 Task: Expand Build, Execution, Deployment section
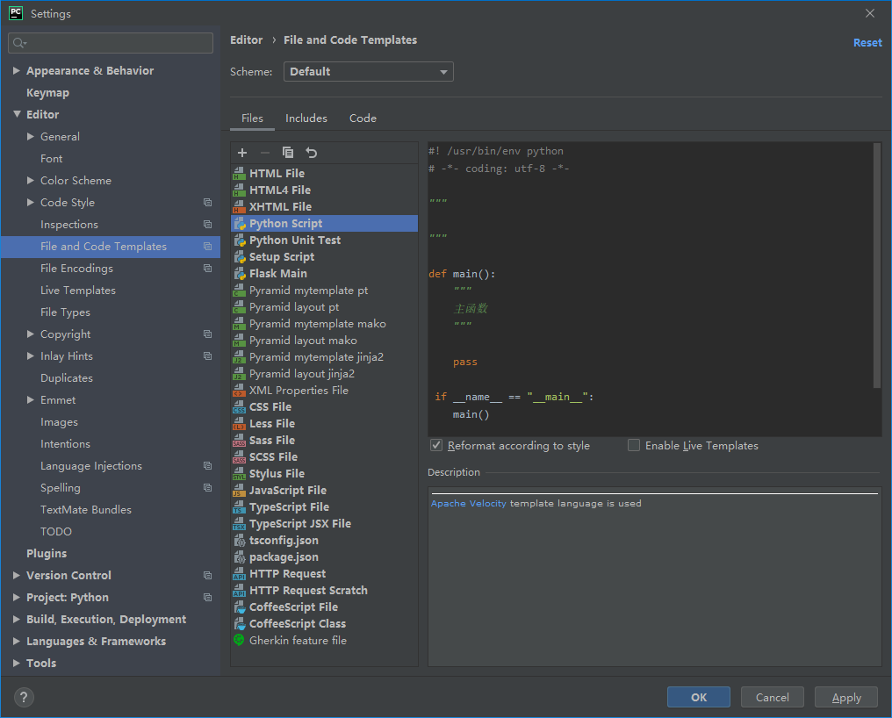pyautogui.click(x=17, y=619)
